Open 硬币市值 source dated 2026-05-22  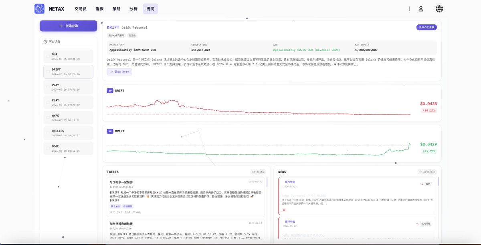click(290, 221)
